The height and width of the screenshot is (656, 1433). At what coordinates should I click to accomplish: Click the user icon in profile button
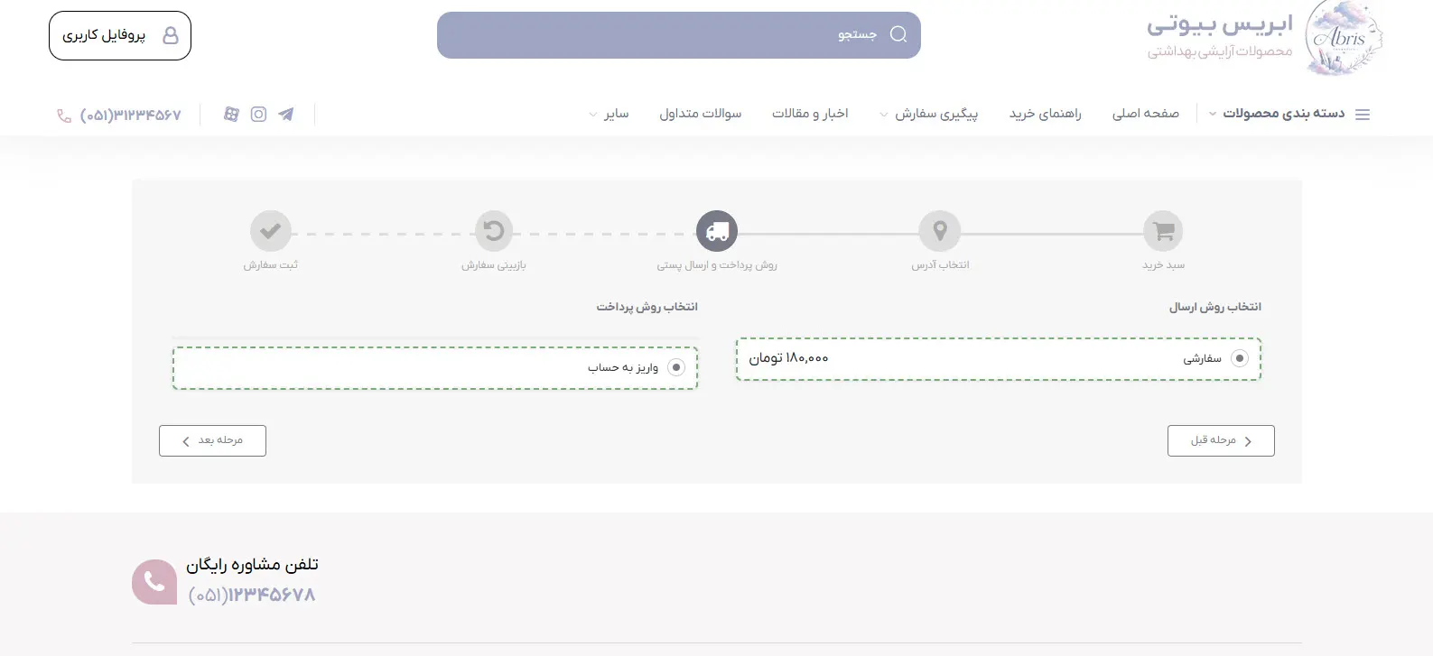tap(170, 35)
